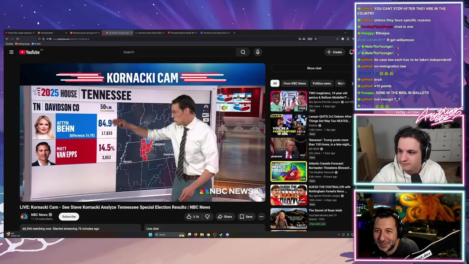469x264 pixels.
Task: Open Task View on the taskbar
Action: point(189,235)
